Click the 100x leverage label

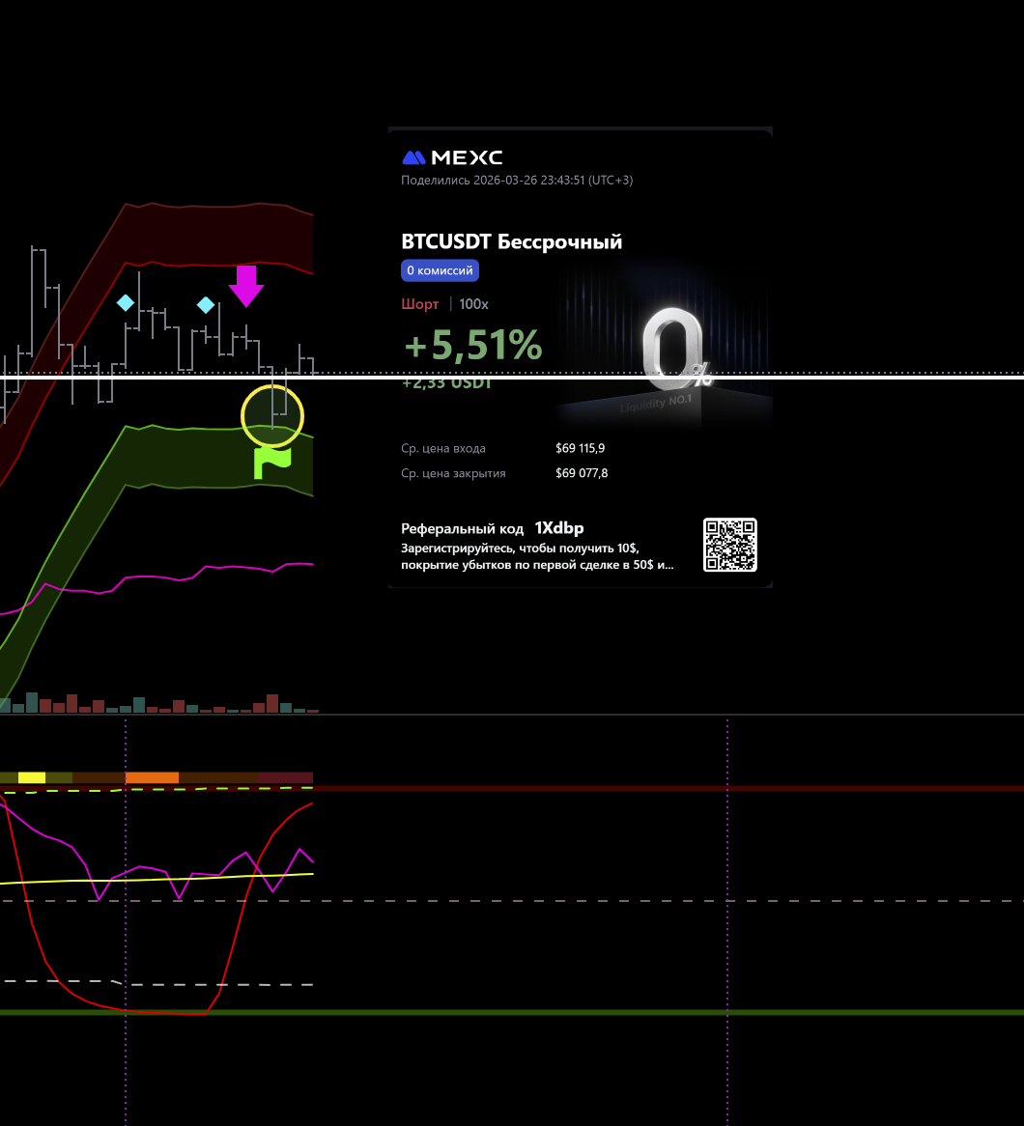(473, 304)
